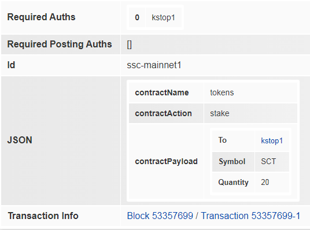Select the Required Posting Auths label
Viewport: 310px width, 230px height.
(60, 44)
